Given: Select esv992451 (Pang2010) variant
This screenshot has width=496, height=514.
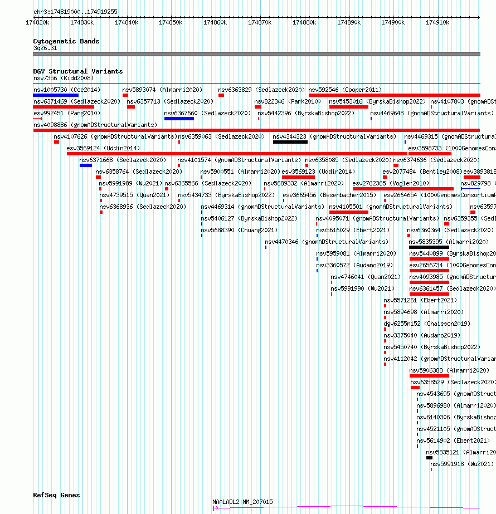Looking at the screenshot, I should click(x=66, y=113).
